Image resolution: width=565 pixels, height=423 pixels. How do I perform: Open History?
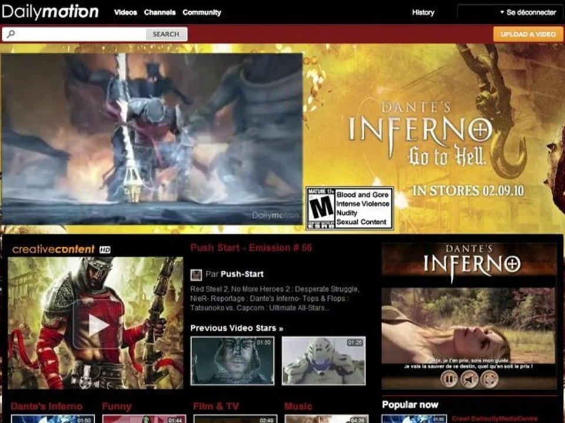pyautogui.click(x=423, y=12)
